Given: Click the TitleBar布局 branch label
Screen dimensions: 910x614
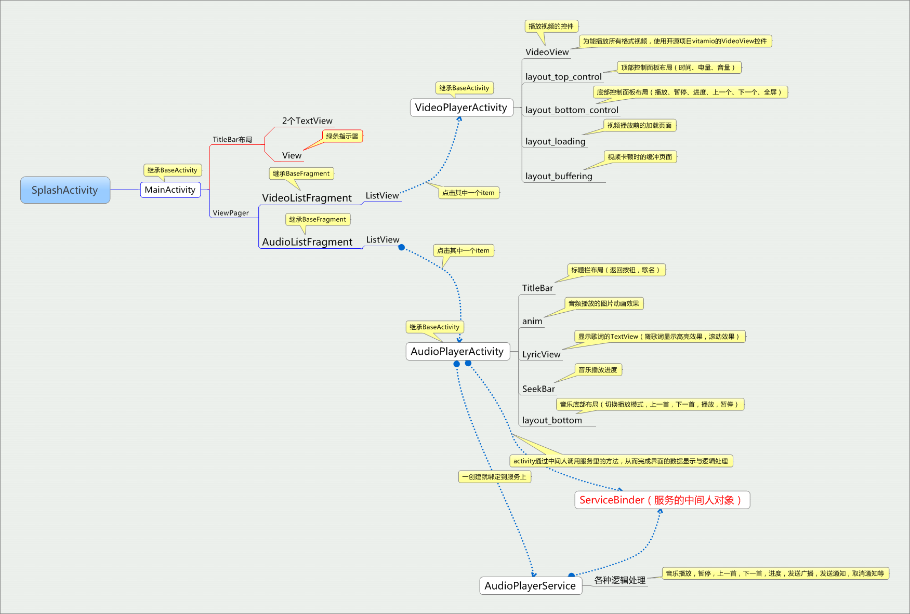Looking at the screenshot, I should [x=232, y=139].
